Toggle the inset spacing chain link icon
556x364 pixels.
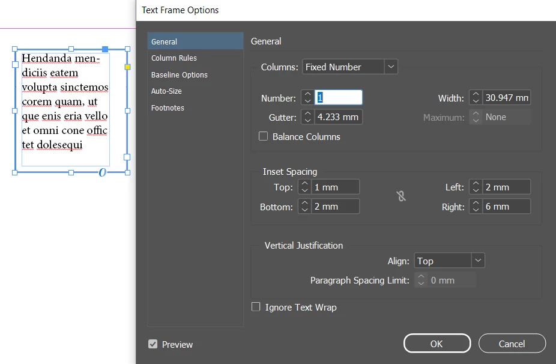point(401,196)
